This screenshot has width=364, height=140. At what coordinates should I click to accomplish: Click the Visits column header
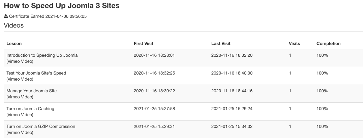point(294,44)
